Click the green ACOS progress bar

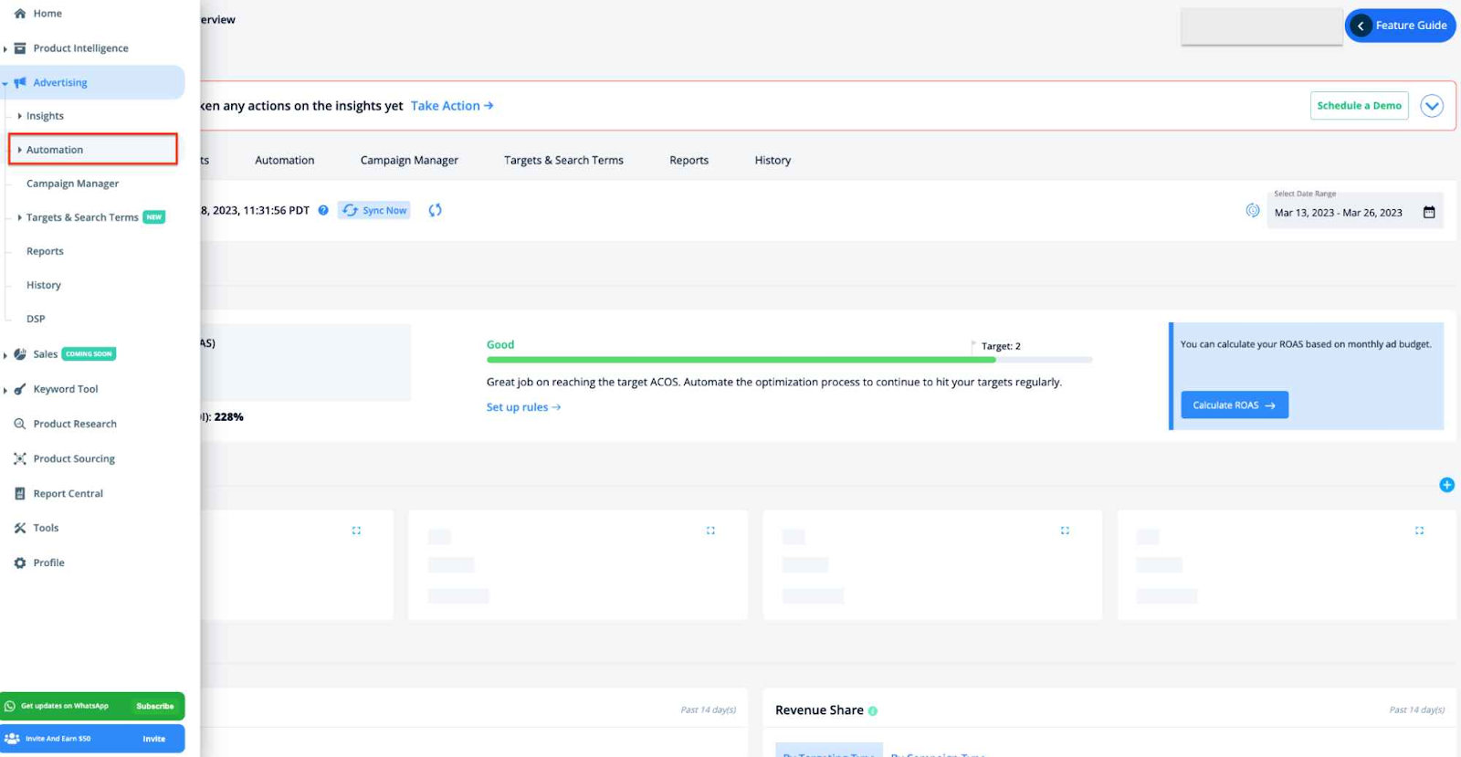(740, 360)
